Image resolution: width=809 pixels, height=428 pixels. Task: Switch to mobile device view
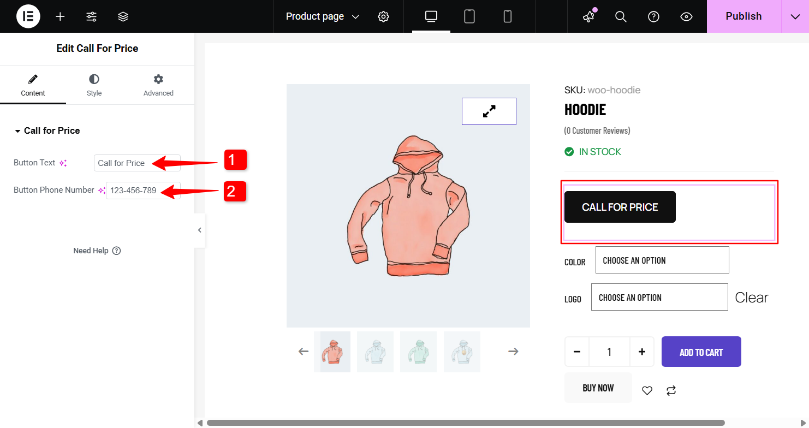pos(508,16)
